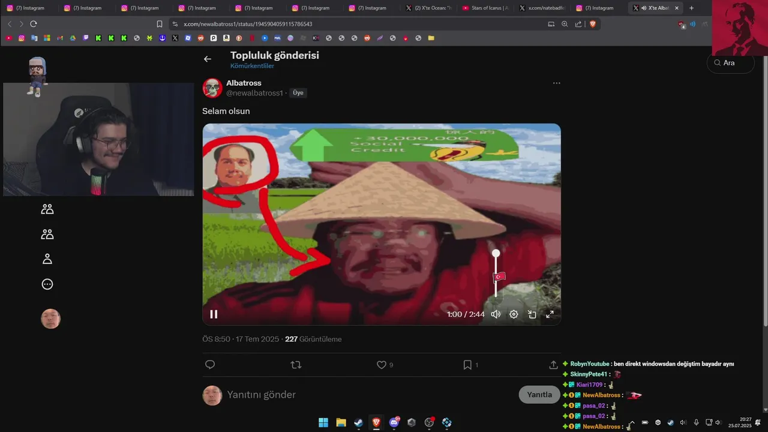Pause the playing video
The height and width of the screenshot is (432, 768).
tap(214, 314)
